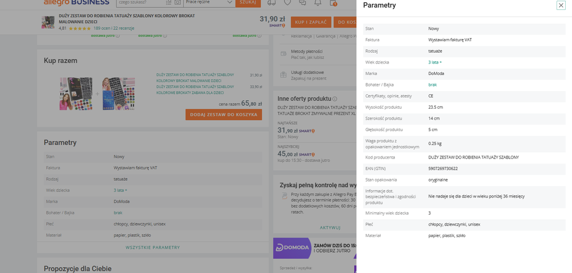Open notifications bell icon

click(x=318, y=3)
